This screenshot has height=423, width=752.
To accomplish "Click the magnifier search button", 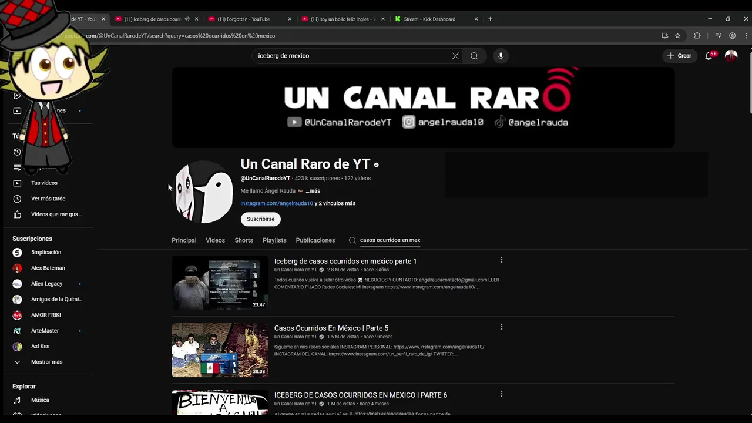I will 474,56.
